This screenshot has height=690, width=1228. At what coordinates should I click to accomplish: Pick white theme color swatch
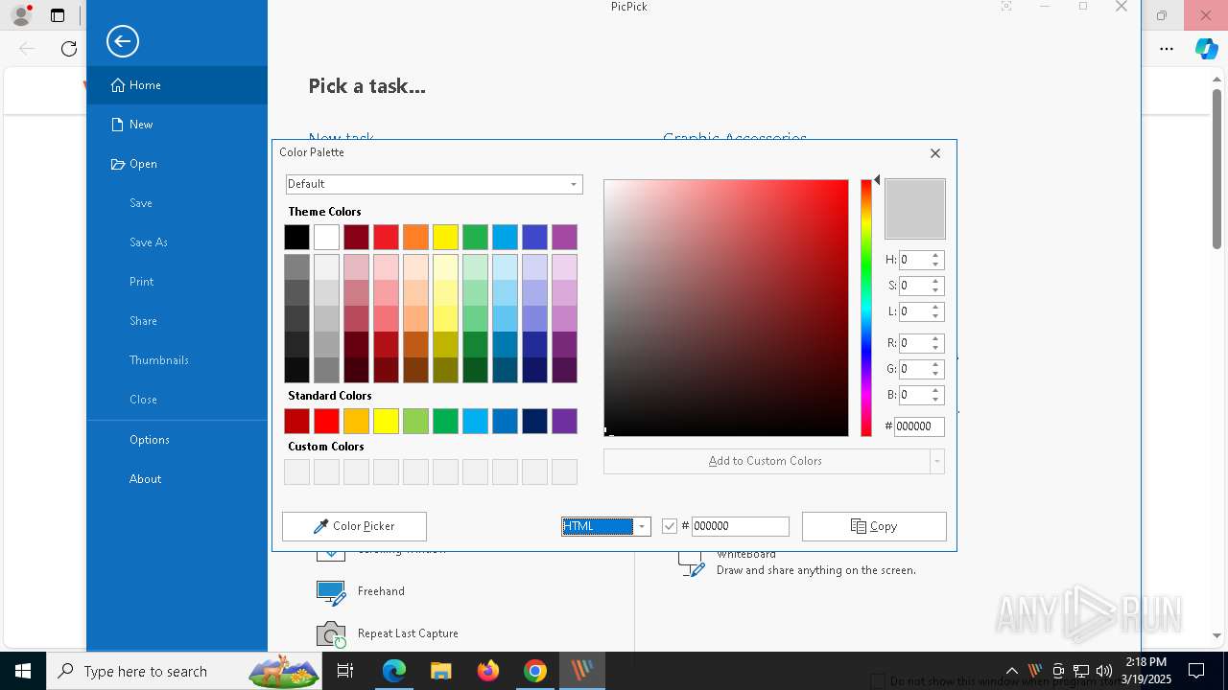(x=326, y=237)
